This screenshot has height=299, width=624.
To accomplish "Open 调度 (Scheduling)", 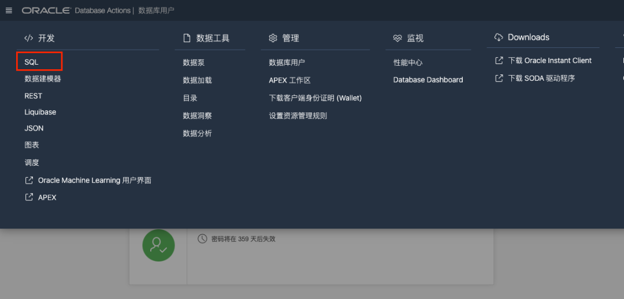I will [x=32, y=162].
